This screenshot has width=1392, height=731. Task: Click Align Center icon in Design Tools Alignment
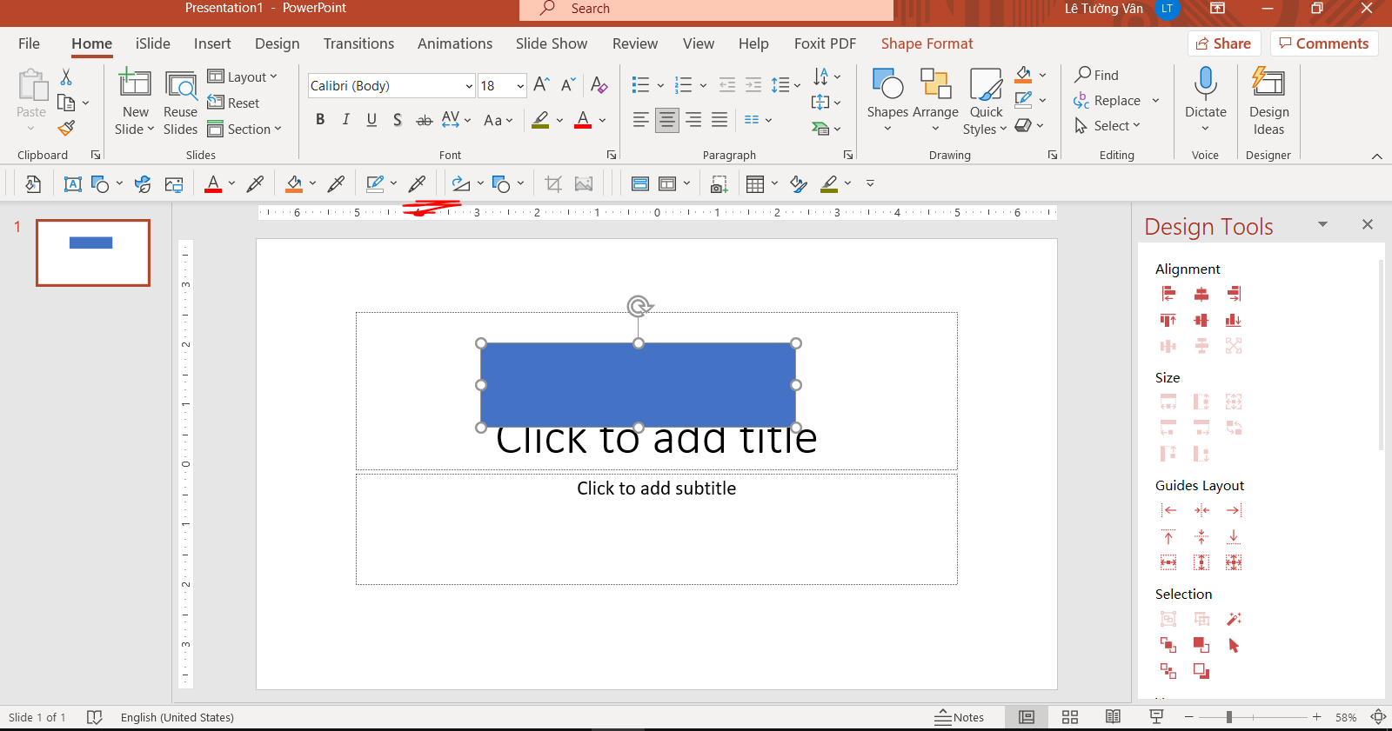[1201, 294]
